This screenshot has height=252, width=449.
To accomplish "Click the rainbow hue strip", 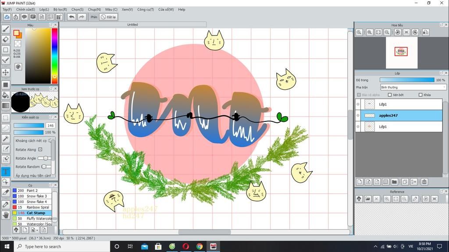I will [54, 56].
